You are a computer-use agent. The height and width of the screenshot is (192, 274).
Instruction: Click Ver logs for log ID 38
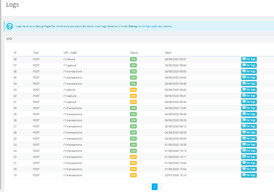[x=249, y=59]
